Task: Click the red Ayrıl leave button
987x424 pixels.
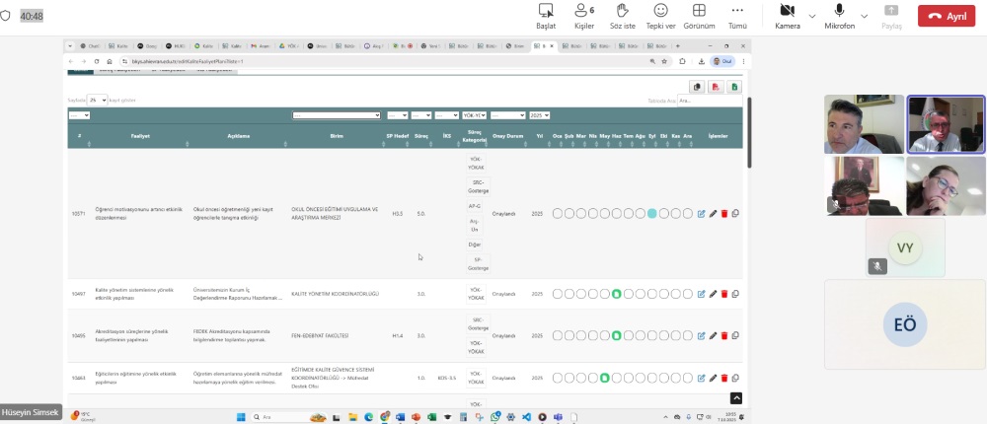Action: (946, 17)
